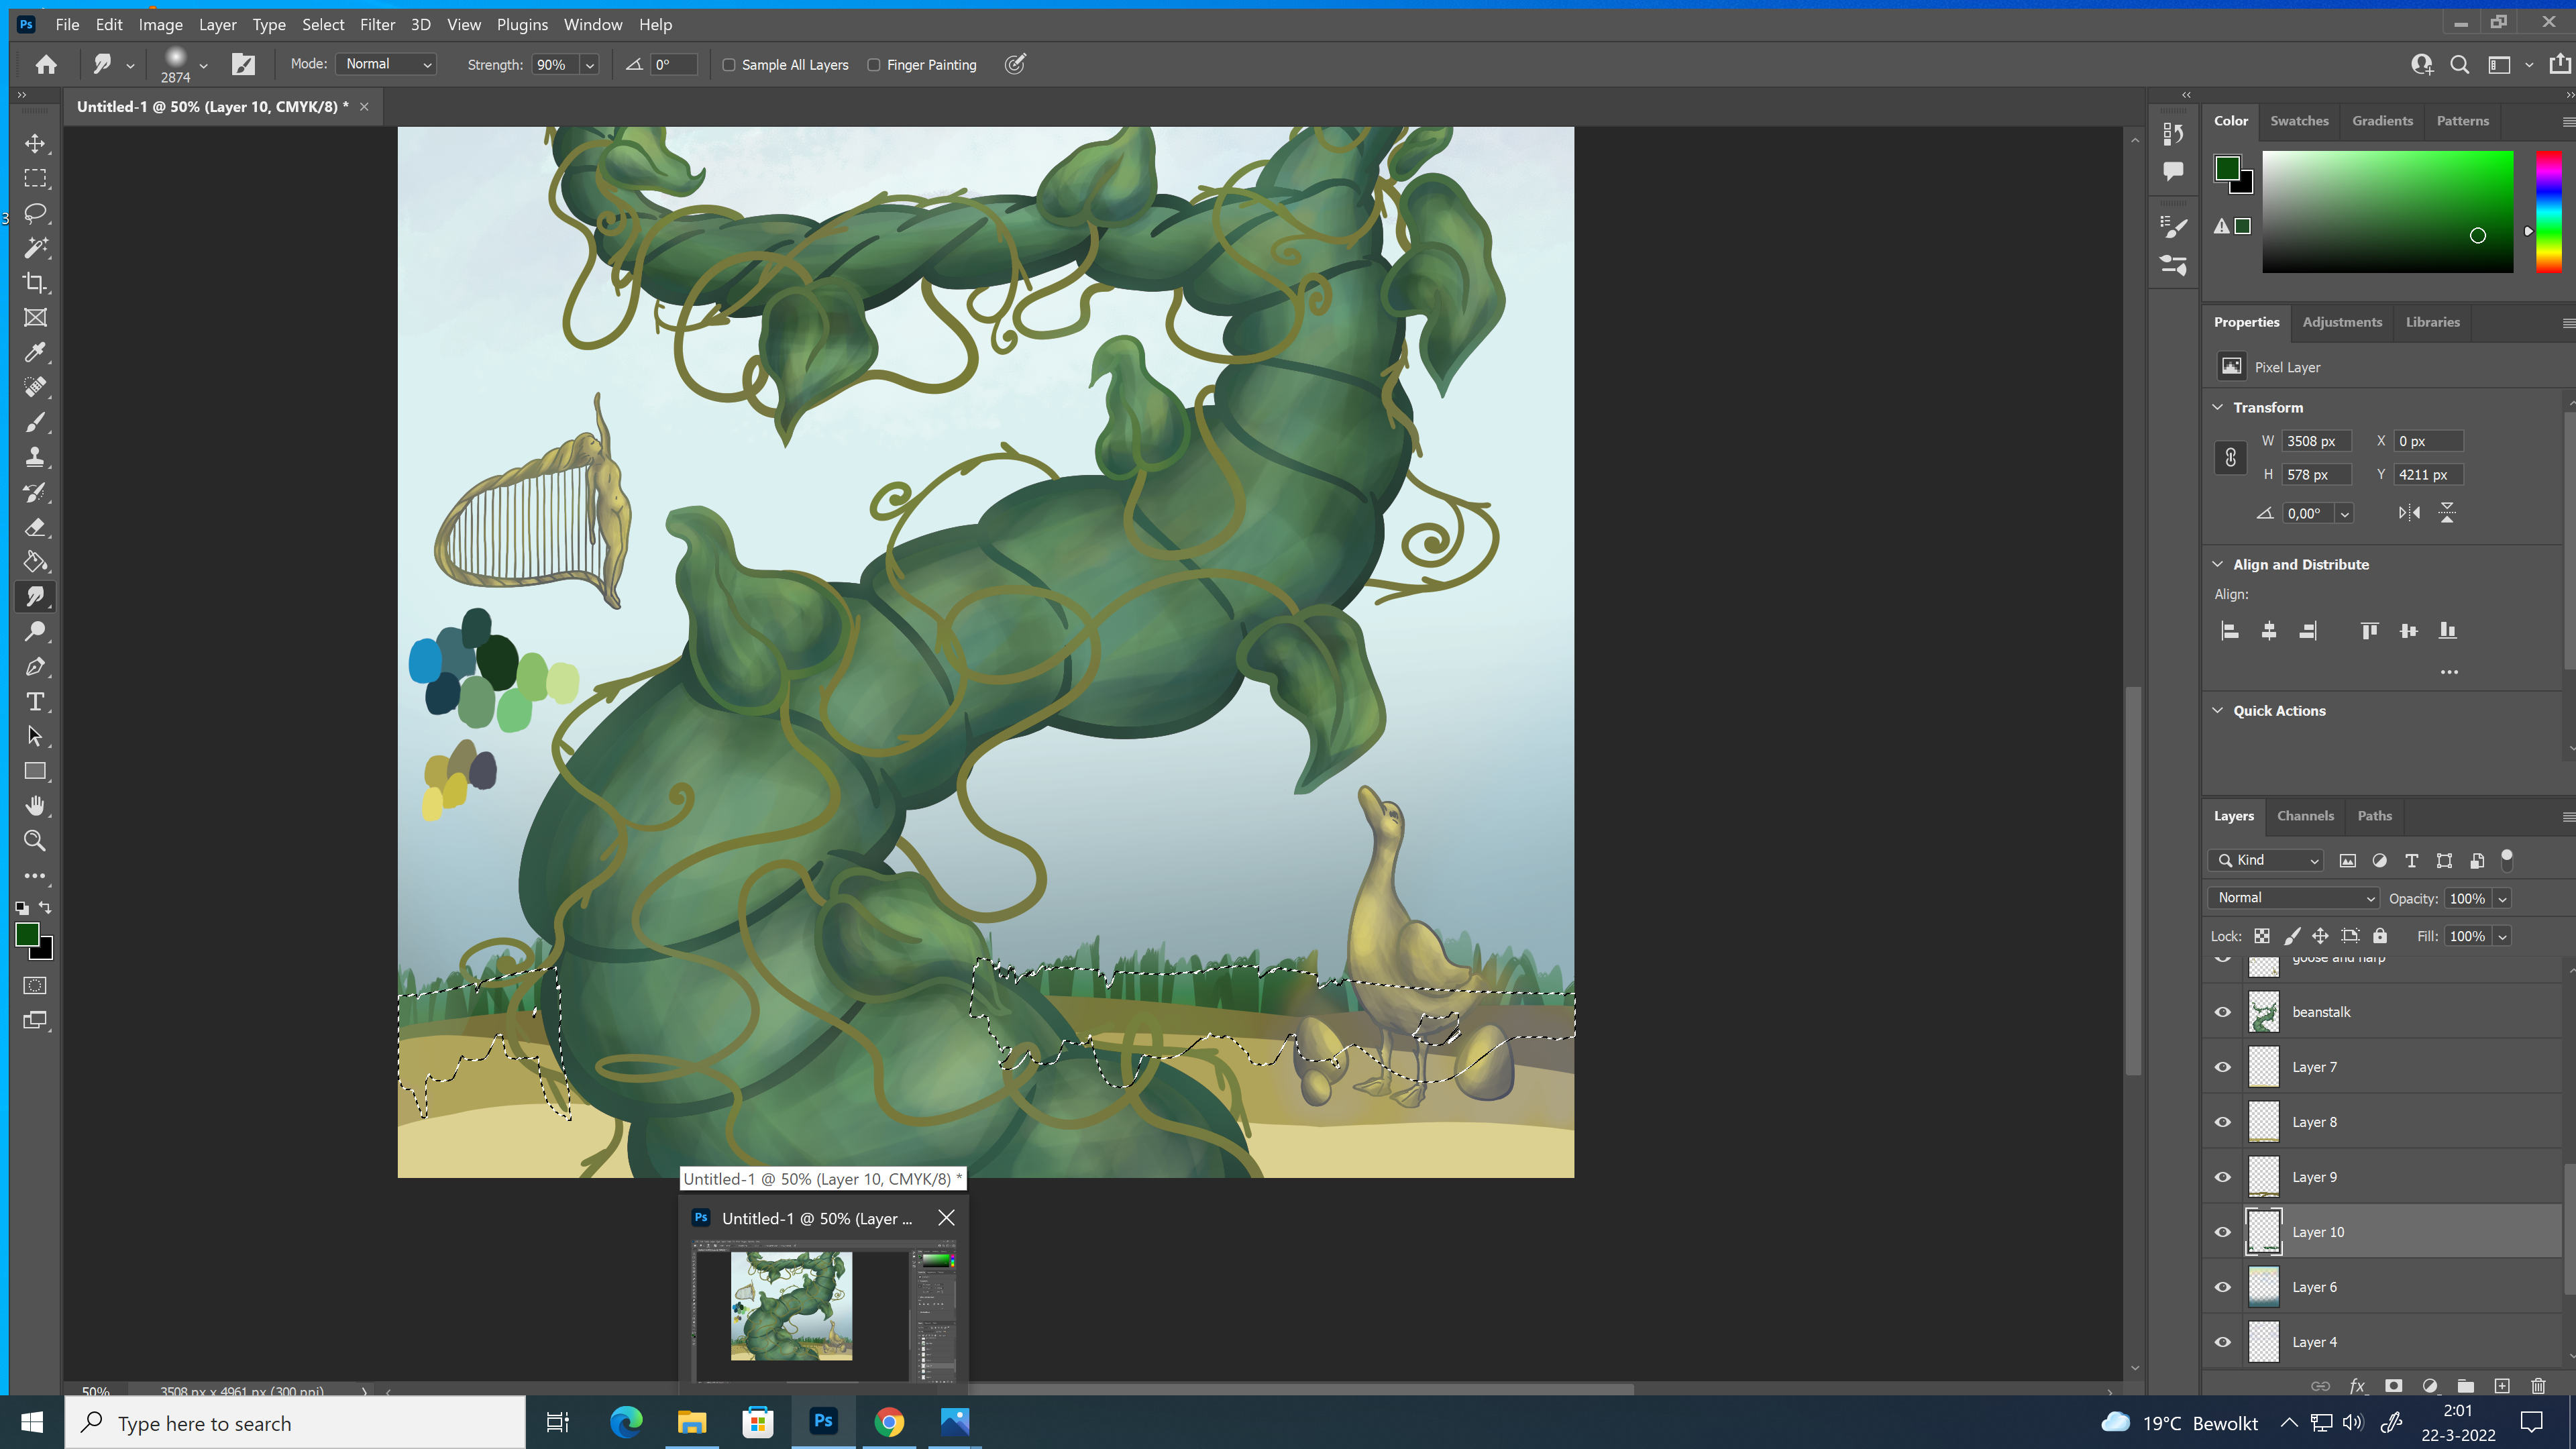Click the foreground color swatch in toolbar
Viewport: 2576px width, 1449px height.
27,935
